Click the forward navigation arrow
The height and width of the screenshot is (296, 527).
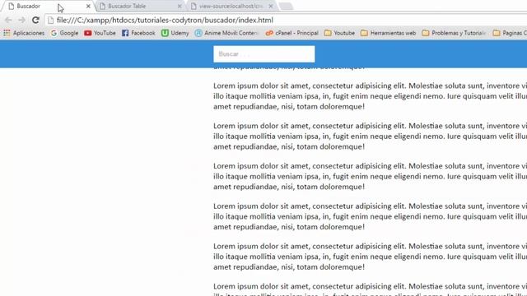click(22, 20)
